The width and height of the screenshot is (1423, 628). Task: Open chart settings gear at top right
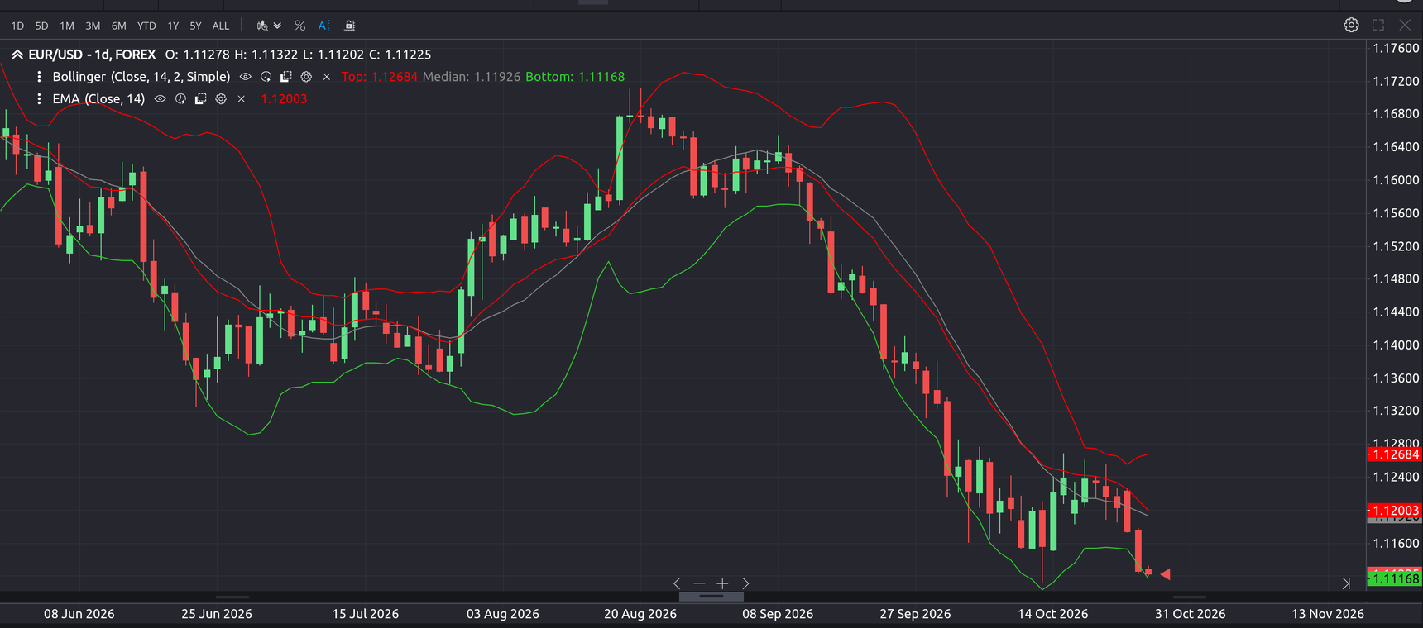1351,25
